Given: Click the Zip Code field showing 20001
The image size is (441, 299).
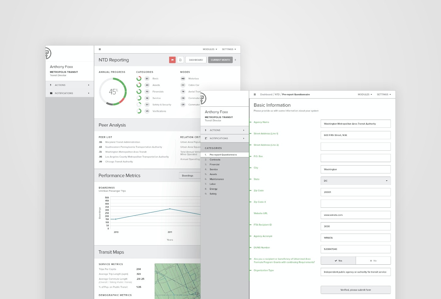Looking at the screenshot, I should pos(356,192).
